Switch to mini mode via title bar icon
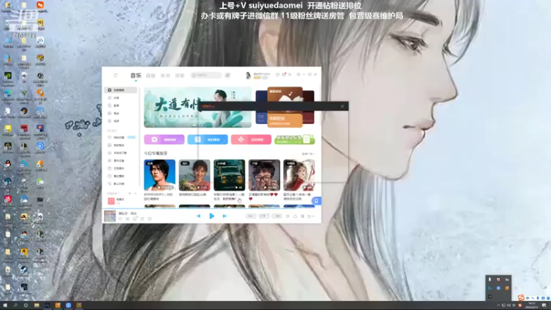Image resolution: width=551 pixels, height=310 pixels. tap(298, 74)
